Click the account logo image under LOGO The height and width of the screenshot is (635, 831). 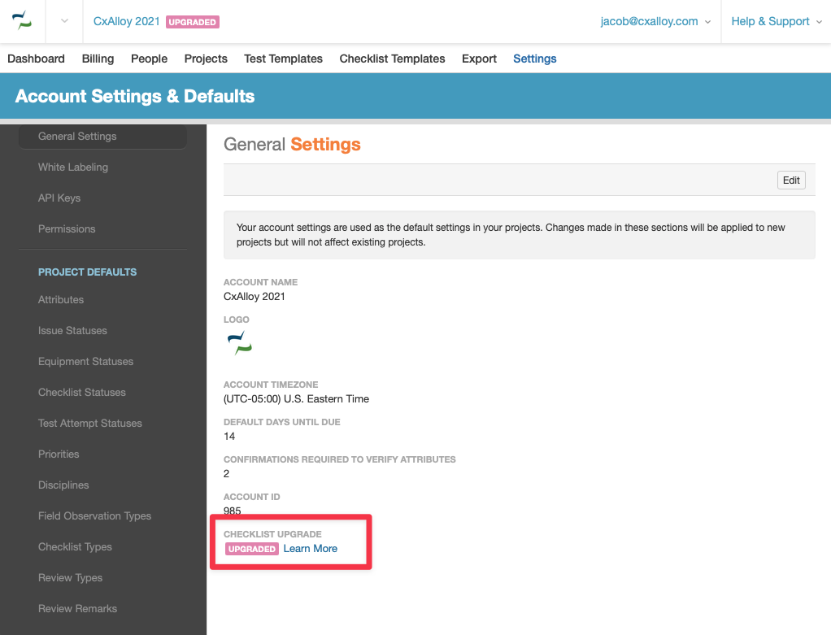point(240,343)
